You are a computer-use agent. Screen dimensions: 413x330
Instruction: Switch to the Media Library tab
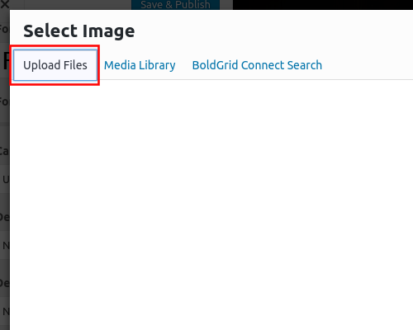tap(140, 65)
